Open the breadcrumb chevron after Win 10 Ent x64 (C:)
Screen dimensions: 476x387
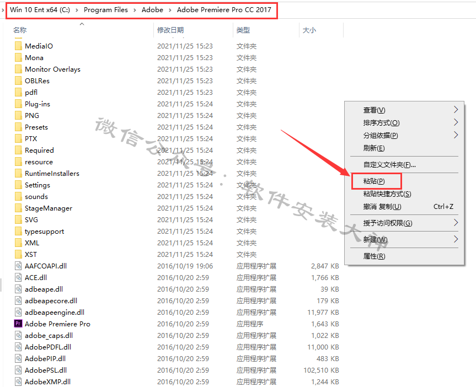pos(77,10)
